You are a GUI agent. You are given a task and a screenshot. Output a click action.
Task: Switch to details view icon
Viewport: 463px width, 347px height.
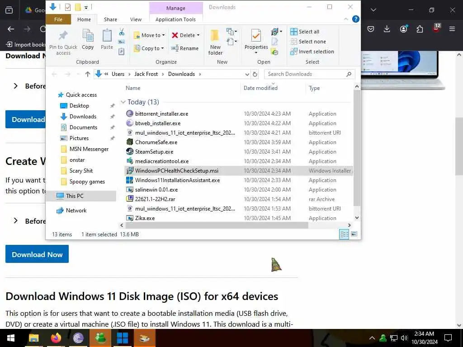(344, 234)
